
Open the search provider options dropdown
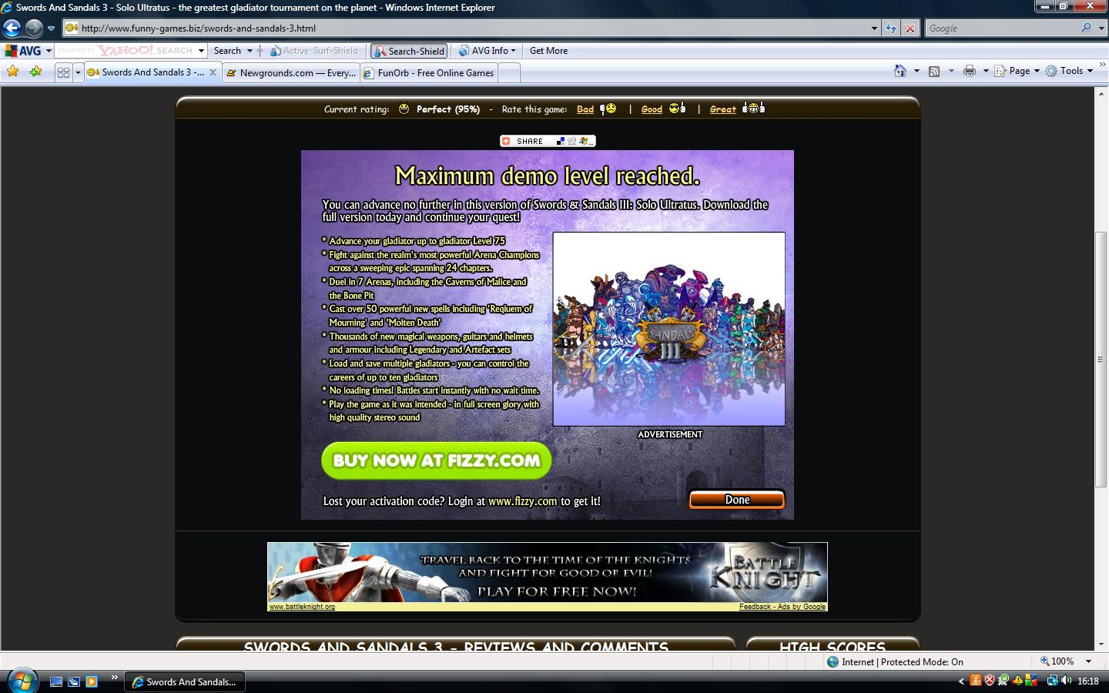click(x=1100, y=28)
